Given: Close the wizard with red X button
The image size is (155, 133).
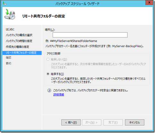Looking at the screenshot, I should [x=149, y=3].
